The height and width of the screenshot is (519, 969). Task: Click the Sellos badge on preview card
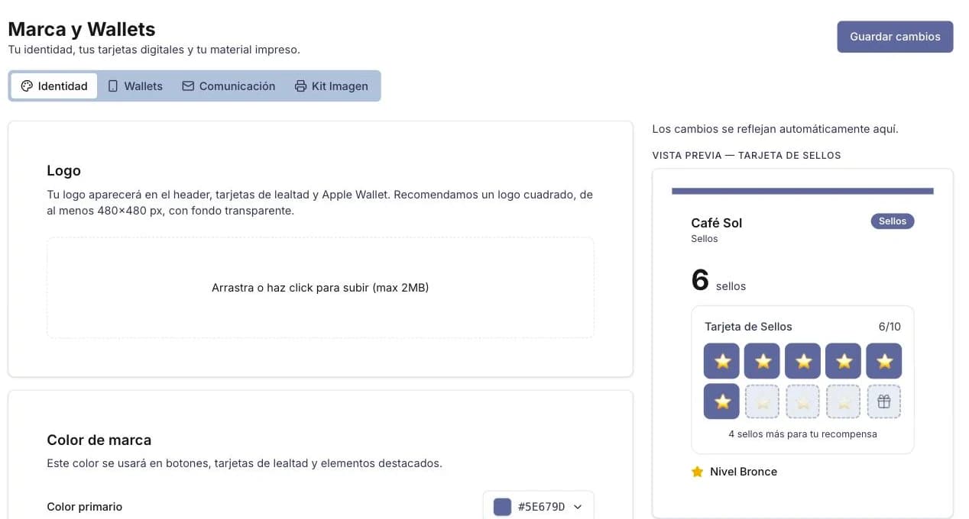pyautogui.click(x=893, y=221)
